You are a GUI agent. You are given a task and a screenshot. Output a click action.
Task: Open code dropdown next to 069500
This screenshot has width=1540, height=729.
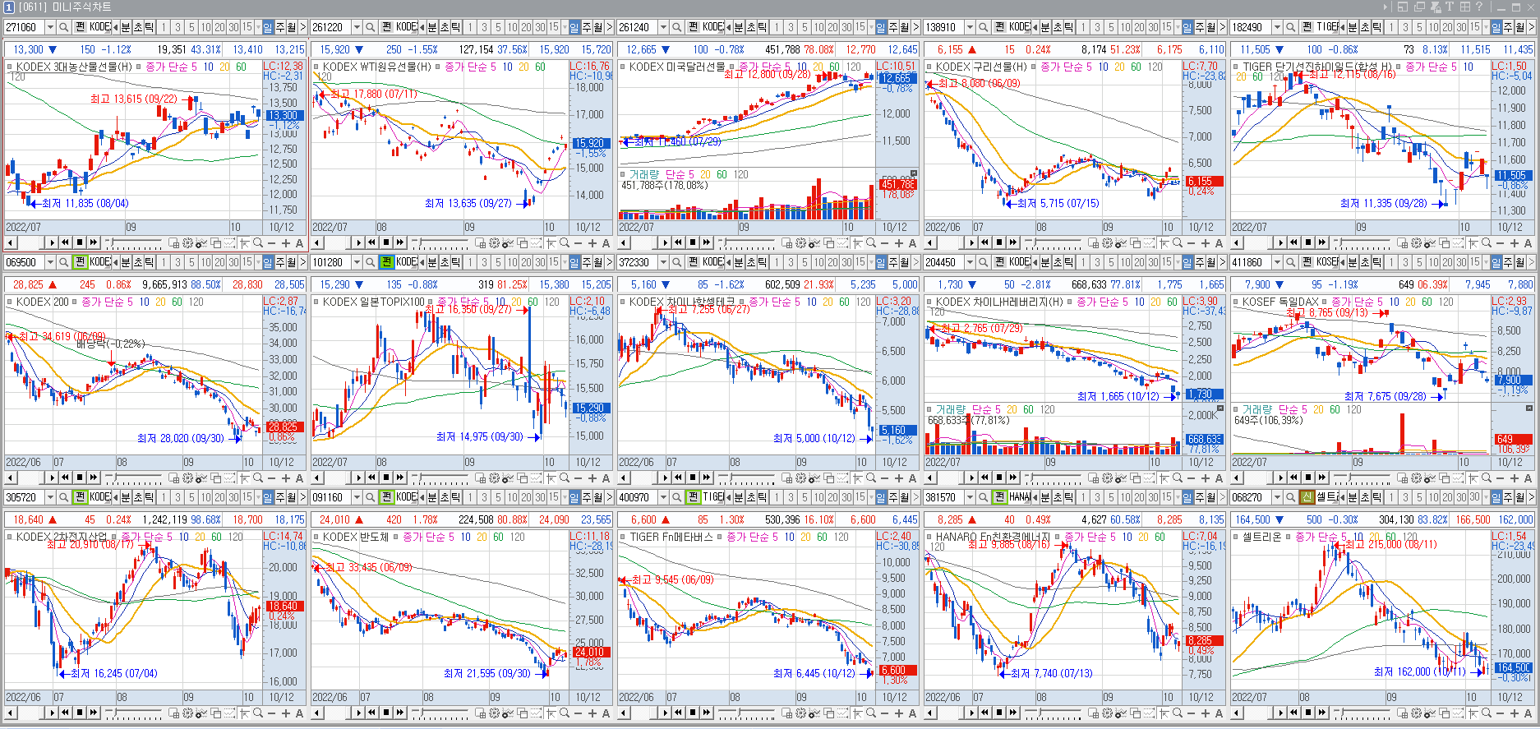coord(50,262)
